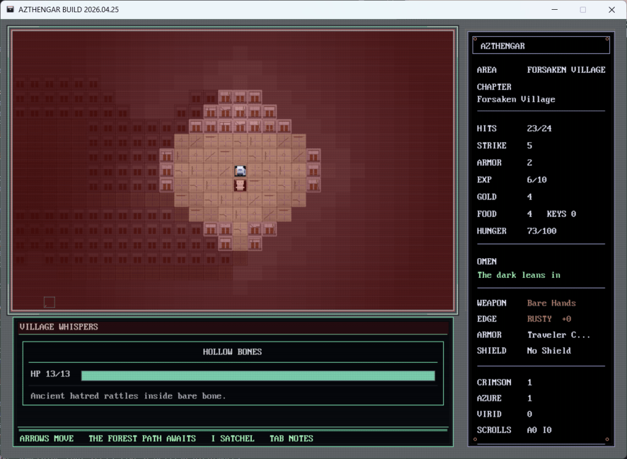Select the Hollow Bones enemy sprite below the player
627x459 pixels.
(241, 185)
